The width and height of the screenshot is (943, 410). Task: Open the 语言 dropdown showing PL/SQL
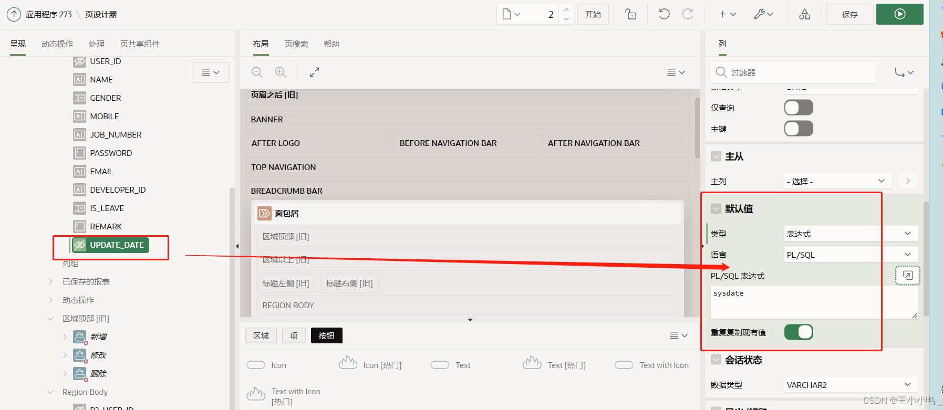pyautogui.click(x=851, y=255)
